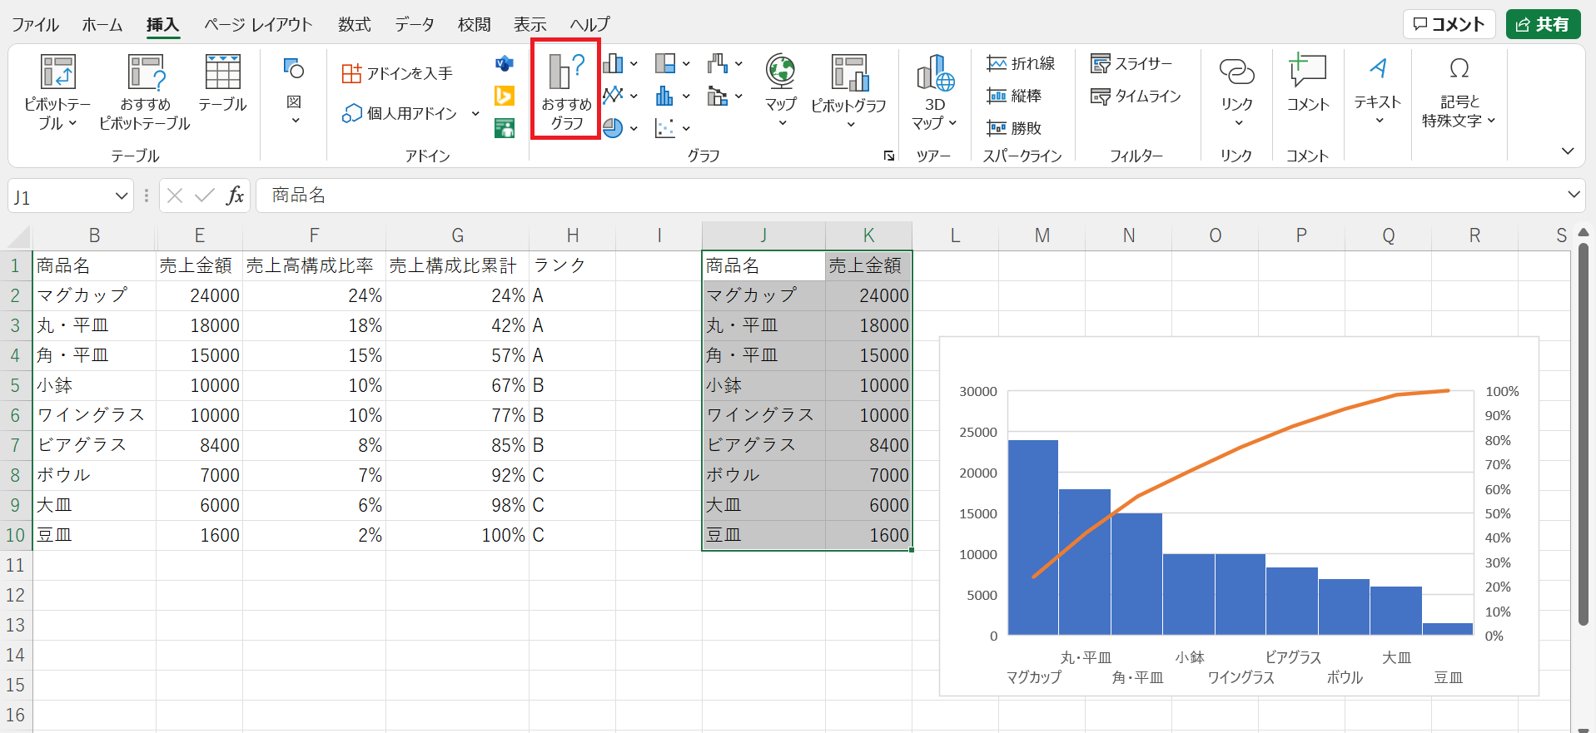1596x733 pixels.
Task: Insert a テーブル (Table) from the ribbon
Action: [x=222, y=83]
